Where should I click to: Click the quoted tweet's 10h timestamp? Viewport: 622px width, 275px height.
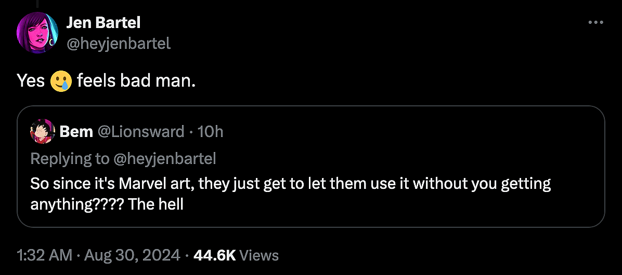211,132
